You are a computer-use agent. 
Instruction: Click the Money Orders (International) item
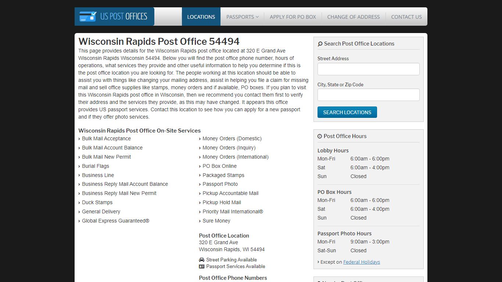point(236,157)
